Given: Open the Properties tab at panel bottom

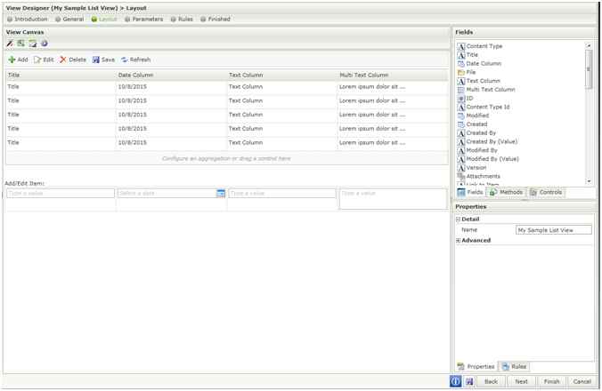Looking at the screenshot, I should pos(476,367).
